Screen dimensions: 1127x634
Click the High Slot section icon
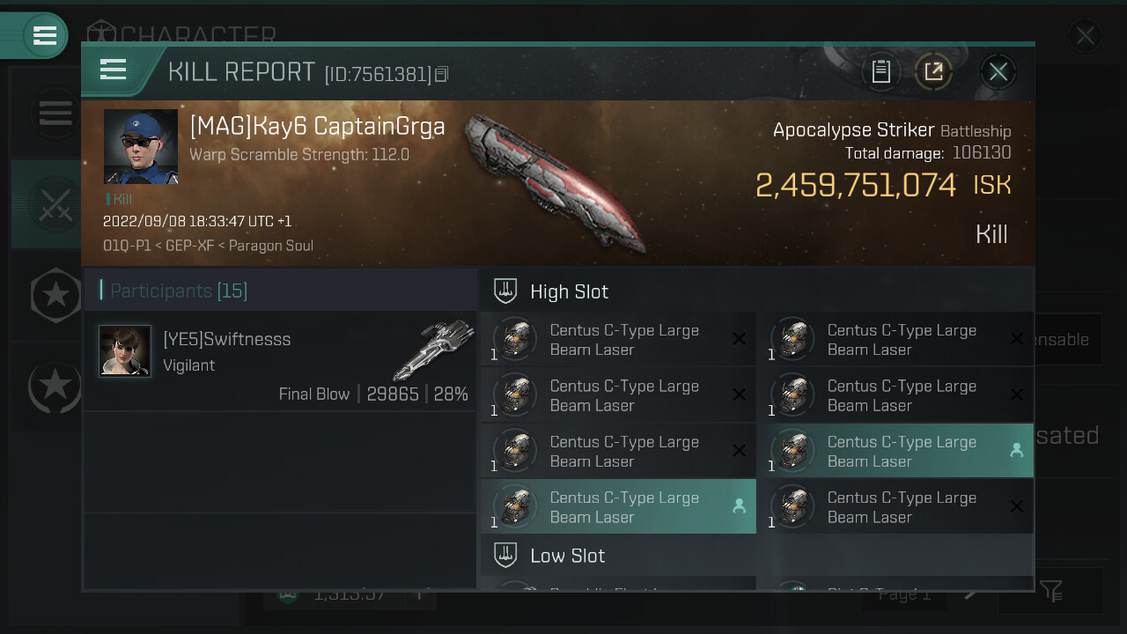(x=505, y=291)
